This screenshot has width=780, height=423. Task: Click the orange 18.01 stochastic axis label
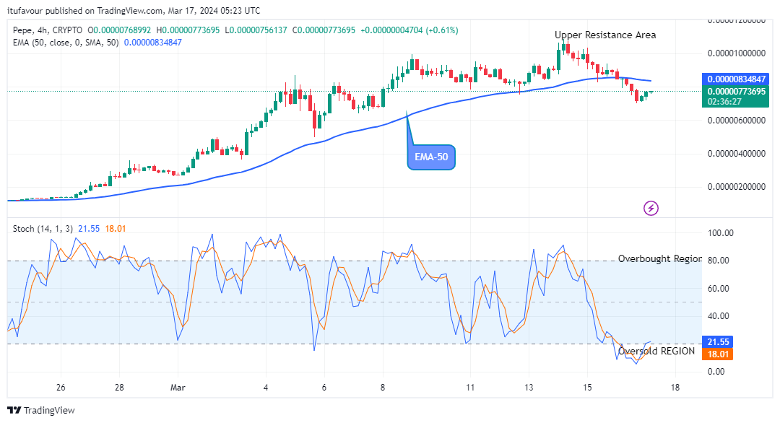click(x=717, y=354)
